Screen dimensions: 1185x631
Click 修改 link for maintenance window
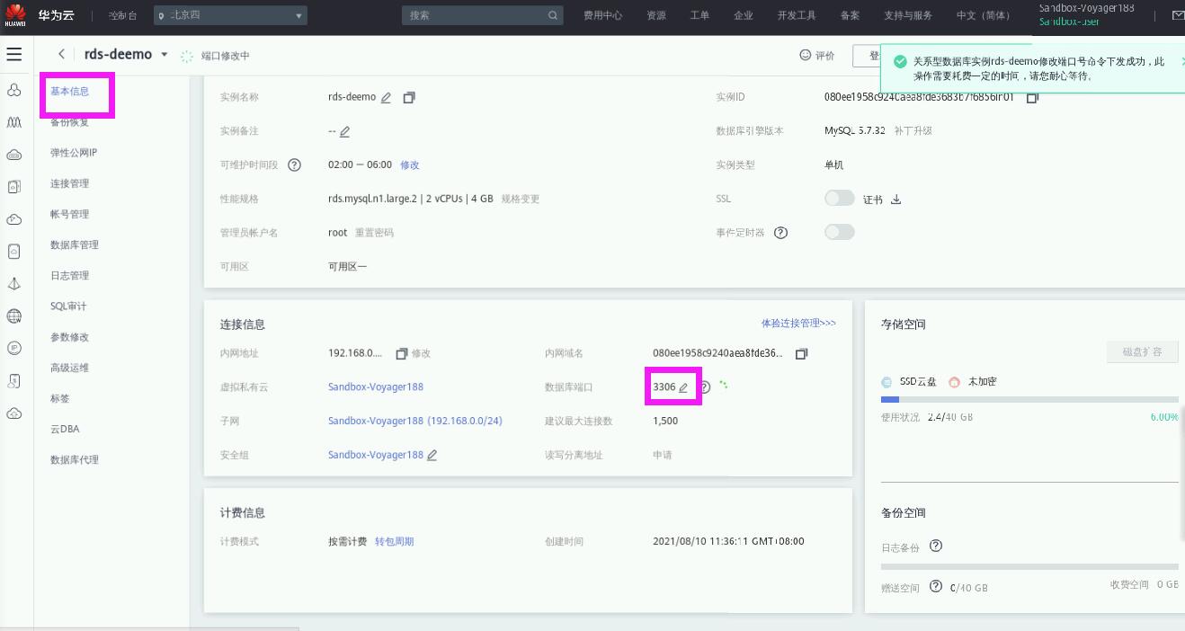click(x=410, y=165)
